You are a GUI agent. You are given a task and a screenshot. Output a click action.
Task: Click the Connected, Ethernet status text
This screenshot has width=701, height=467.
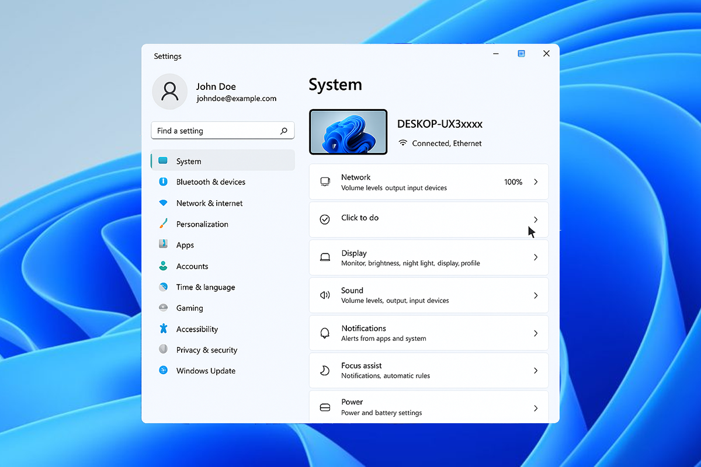coord(447,143)
